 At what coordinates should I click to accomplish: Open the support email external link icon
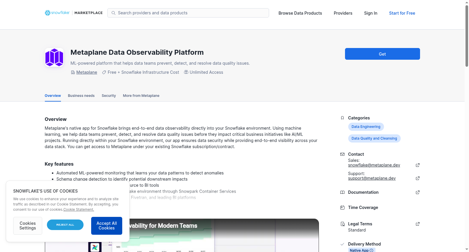pyautogui.click(x=418, y=178)
